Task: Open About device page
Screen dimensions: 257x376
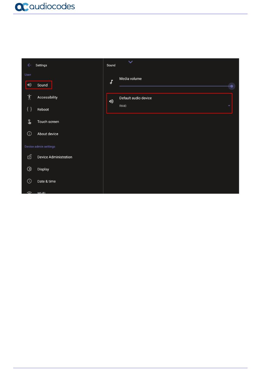Action: click(48, 134)
